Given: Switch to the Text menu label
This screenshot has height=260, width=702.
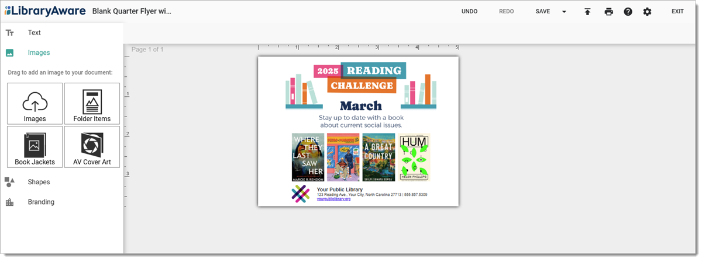Looking at the screenshot, I should click(x=35, y=33).
